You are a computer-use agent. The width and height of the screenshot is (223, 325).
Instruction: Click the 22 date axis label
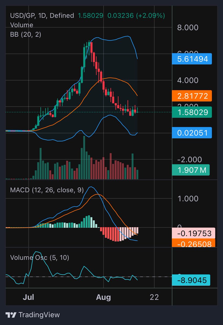pyautogui.click(x=154, y=297)
